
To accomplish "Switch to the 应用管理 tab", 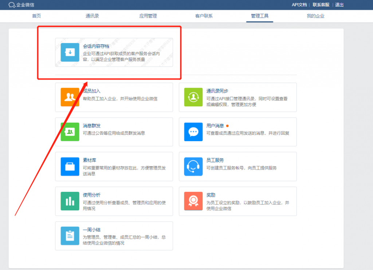I will pos(148,16).
